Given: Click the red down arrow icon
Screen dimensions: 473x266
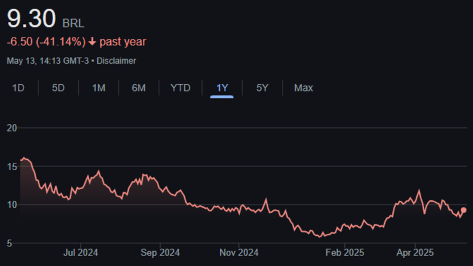Looking at the screenshot, I should click(92, 42).
